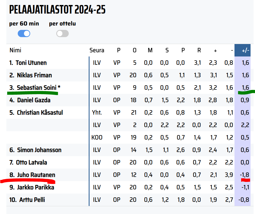Viewport: 255px width, 214px height.
Task: Click the R (penalties) column header
Action: pos(199,50)
